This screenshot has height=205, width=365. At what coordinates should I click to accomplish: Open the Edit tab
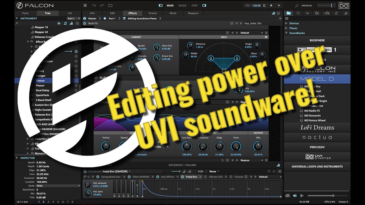112,13
